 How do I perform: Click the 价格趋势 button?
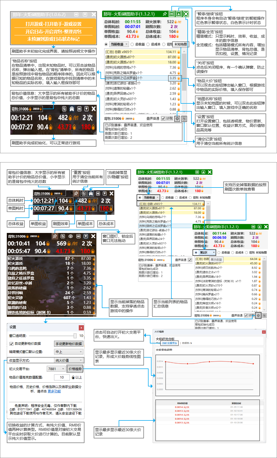click(75, 369)
